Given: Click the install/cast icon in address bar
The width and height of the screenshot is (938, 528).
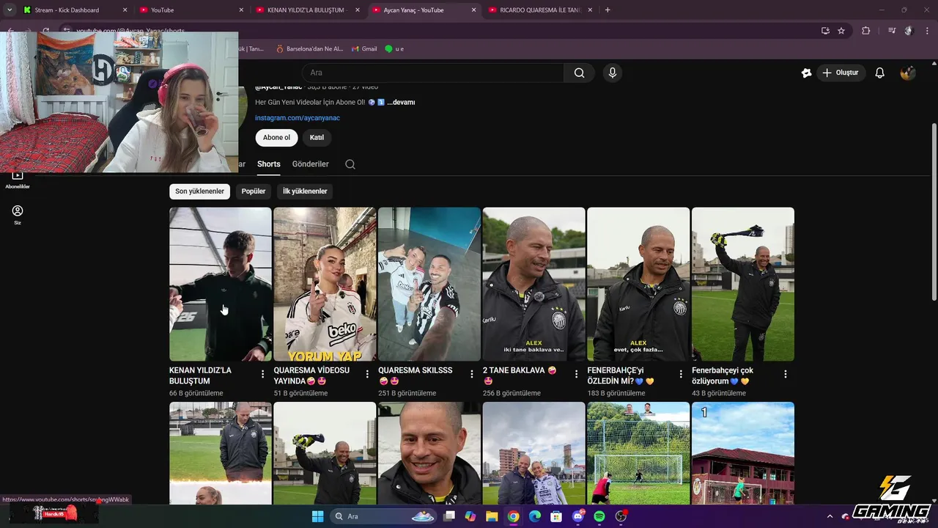Looking at the screenshot, I should point(825,31).
